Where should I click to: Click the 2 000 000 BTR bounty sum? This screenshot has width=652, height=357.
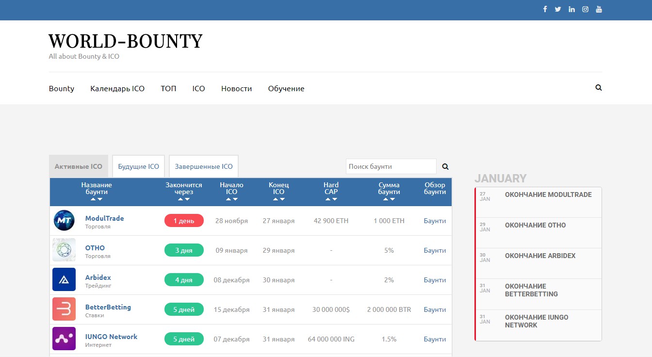389,309
